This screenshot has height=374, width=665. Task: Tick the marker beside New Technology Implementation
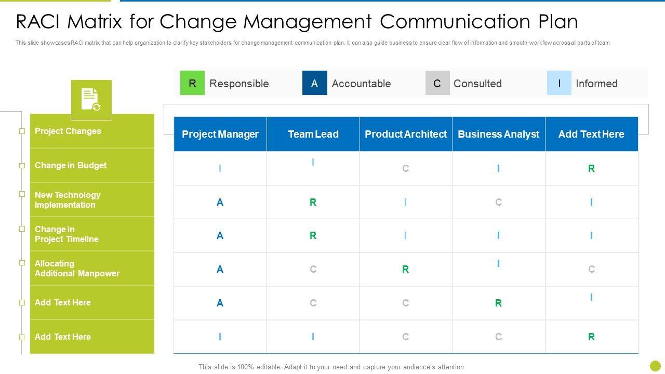(22, 194)
